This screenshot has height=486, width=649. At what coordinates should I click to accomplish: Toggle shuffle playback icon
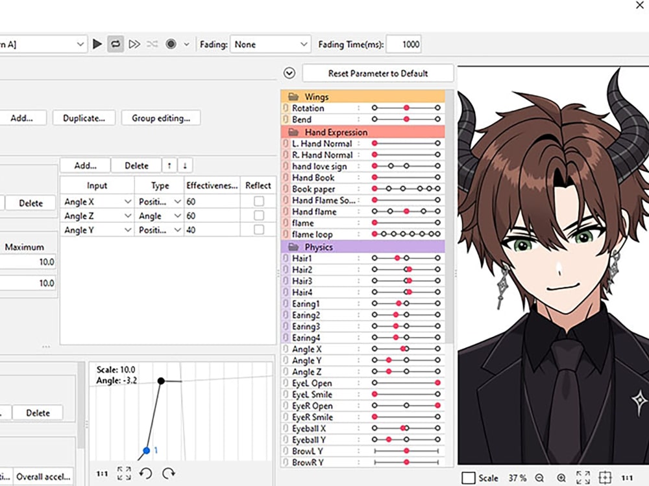153,44
